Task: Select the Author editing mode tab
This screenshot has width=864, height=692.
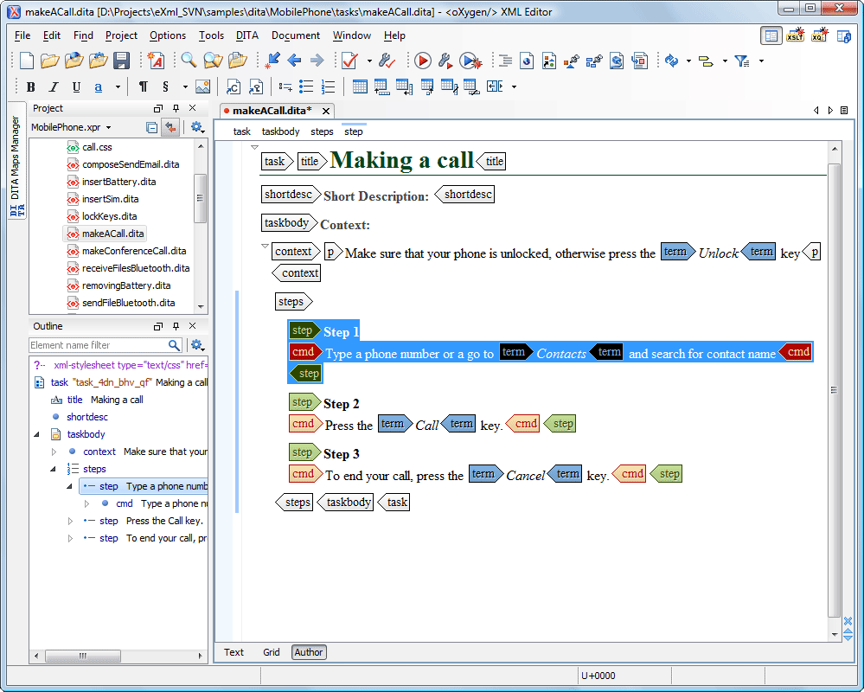Action: (x=309, y=652)
